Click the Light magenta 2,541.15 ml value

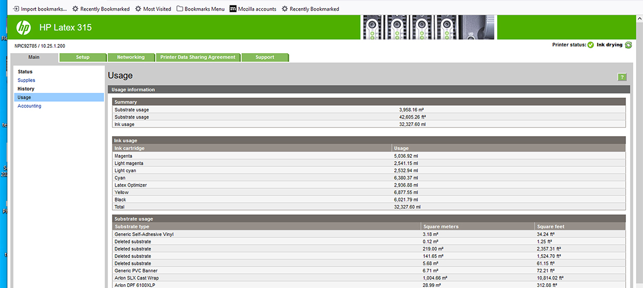point(406,163)
